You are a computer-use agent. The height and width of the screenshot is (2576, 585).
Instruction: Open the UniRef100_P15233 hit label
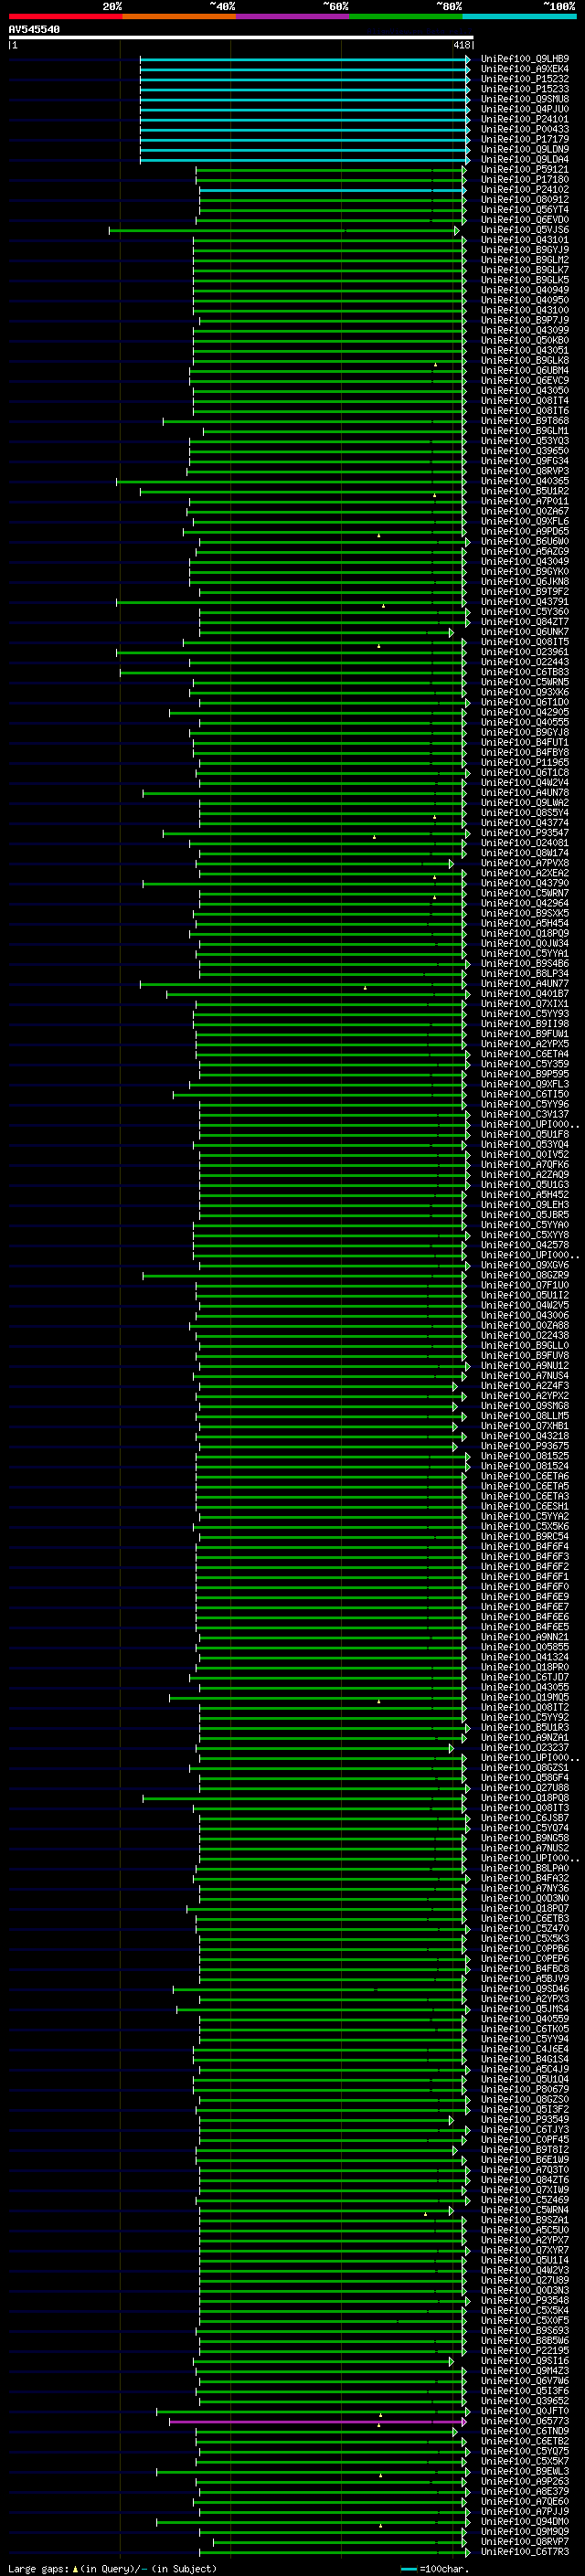[x=525, y=89]
